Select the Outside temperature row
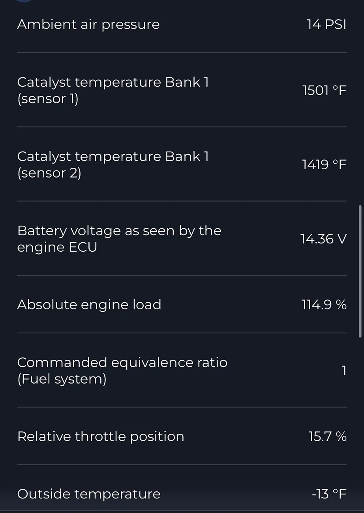The width and height of the screenshot is (364, 513). click(x=89, y=494)
